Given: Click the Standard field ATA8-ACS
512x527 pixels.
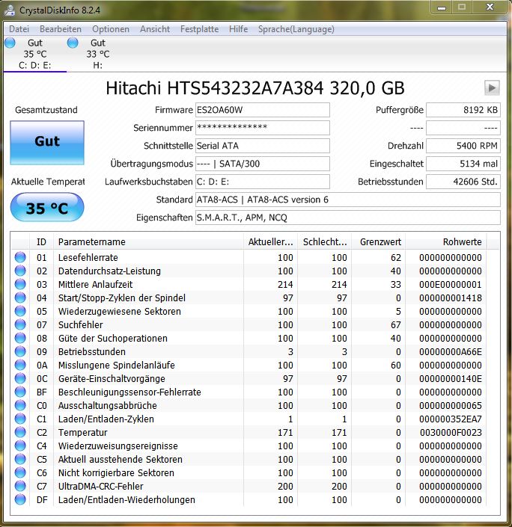Looking at the screenshot, I should pyautogui.click(x=348, y=200).
